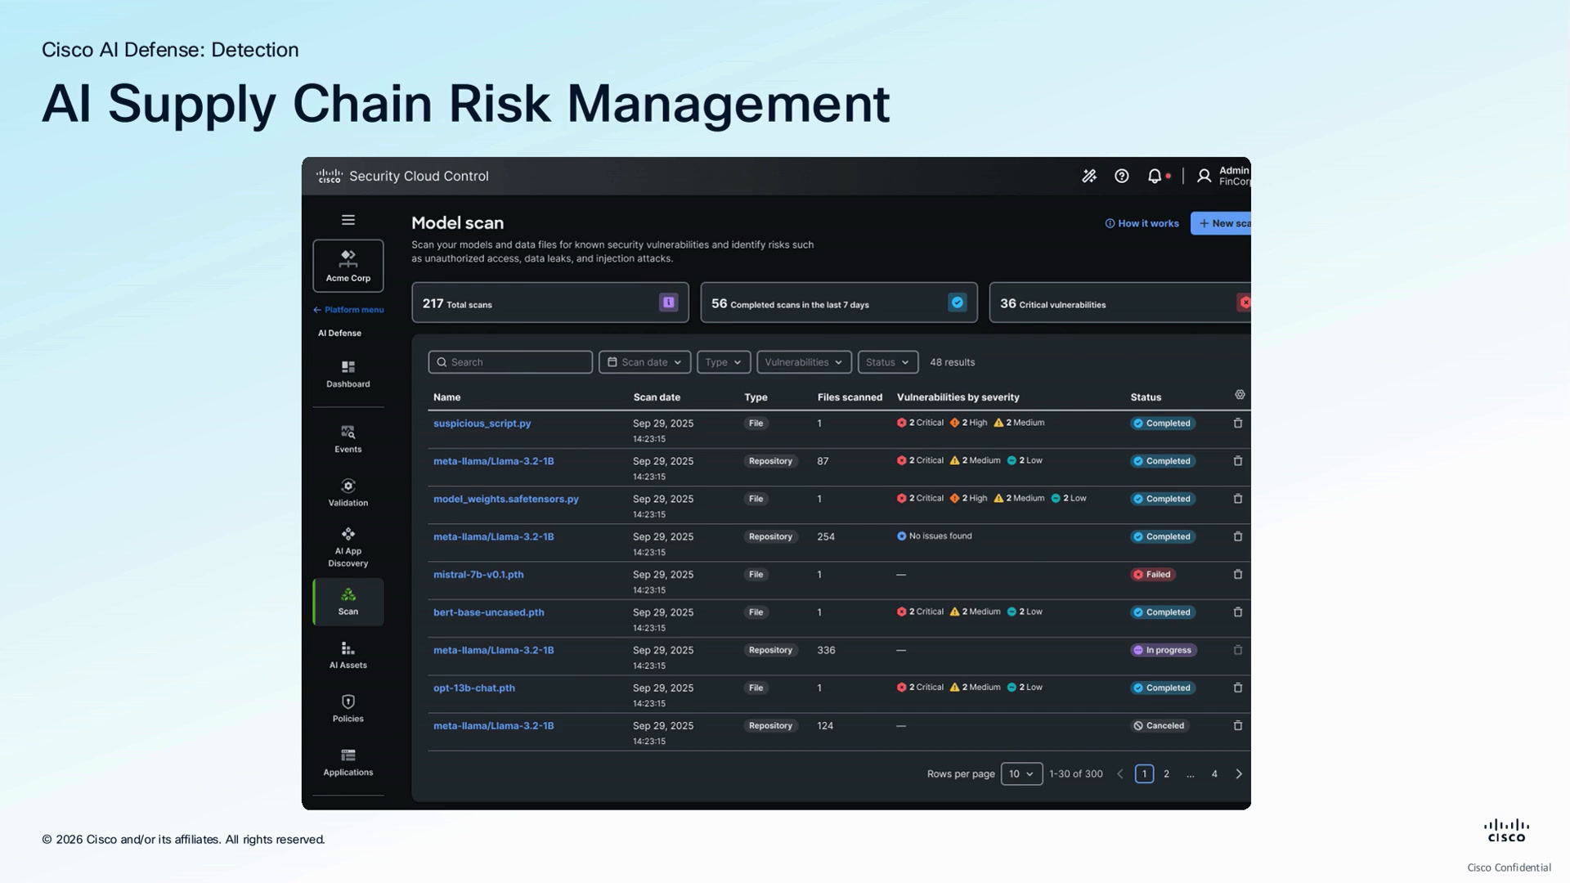
Task: Open the Policies sidebar section
Action: (348, 709)
